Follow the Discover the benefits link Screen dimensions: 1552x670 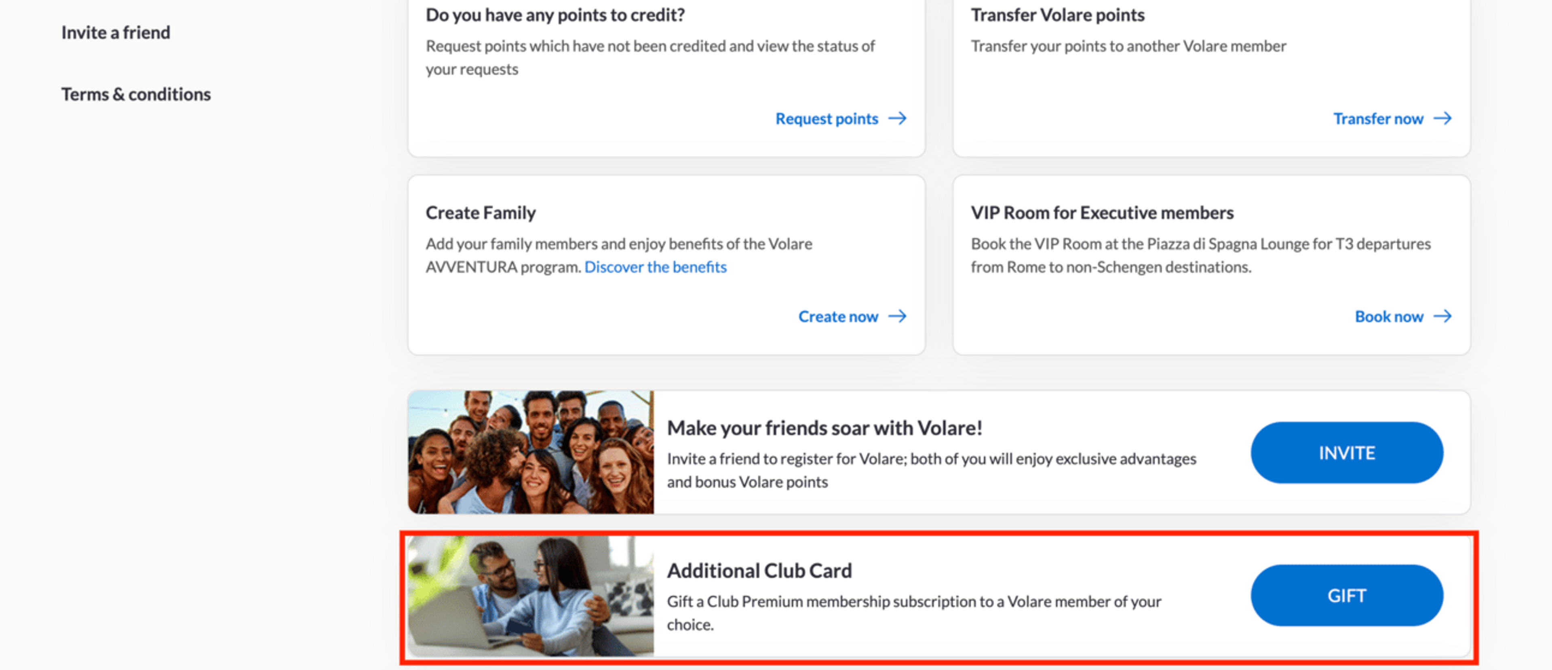[x=656, y=267]
